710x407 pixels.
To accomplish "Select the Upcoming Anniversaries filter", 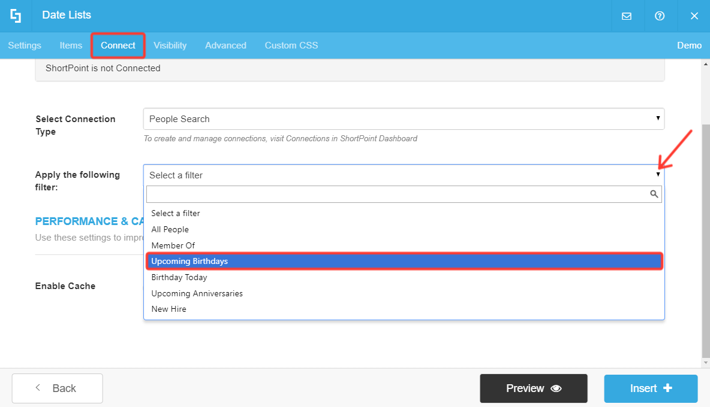I will 404,293.
